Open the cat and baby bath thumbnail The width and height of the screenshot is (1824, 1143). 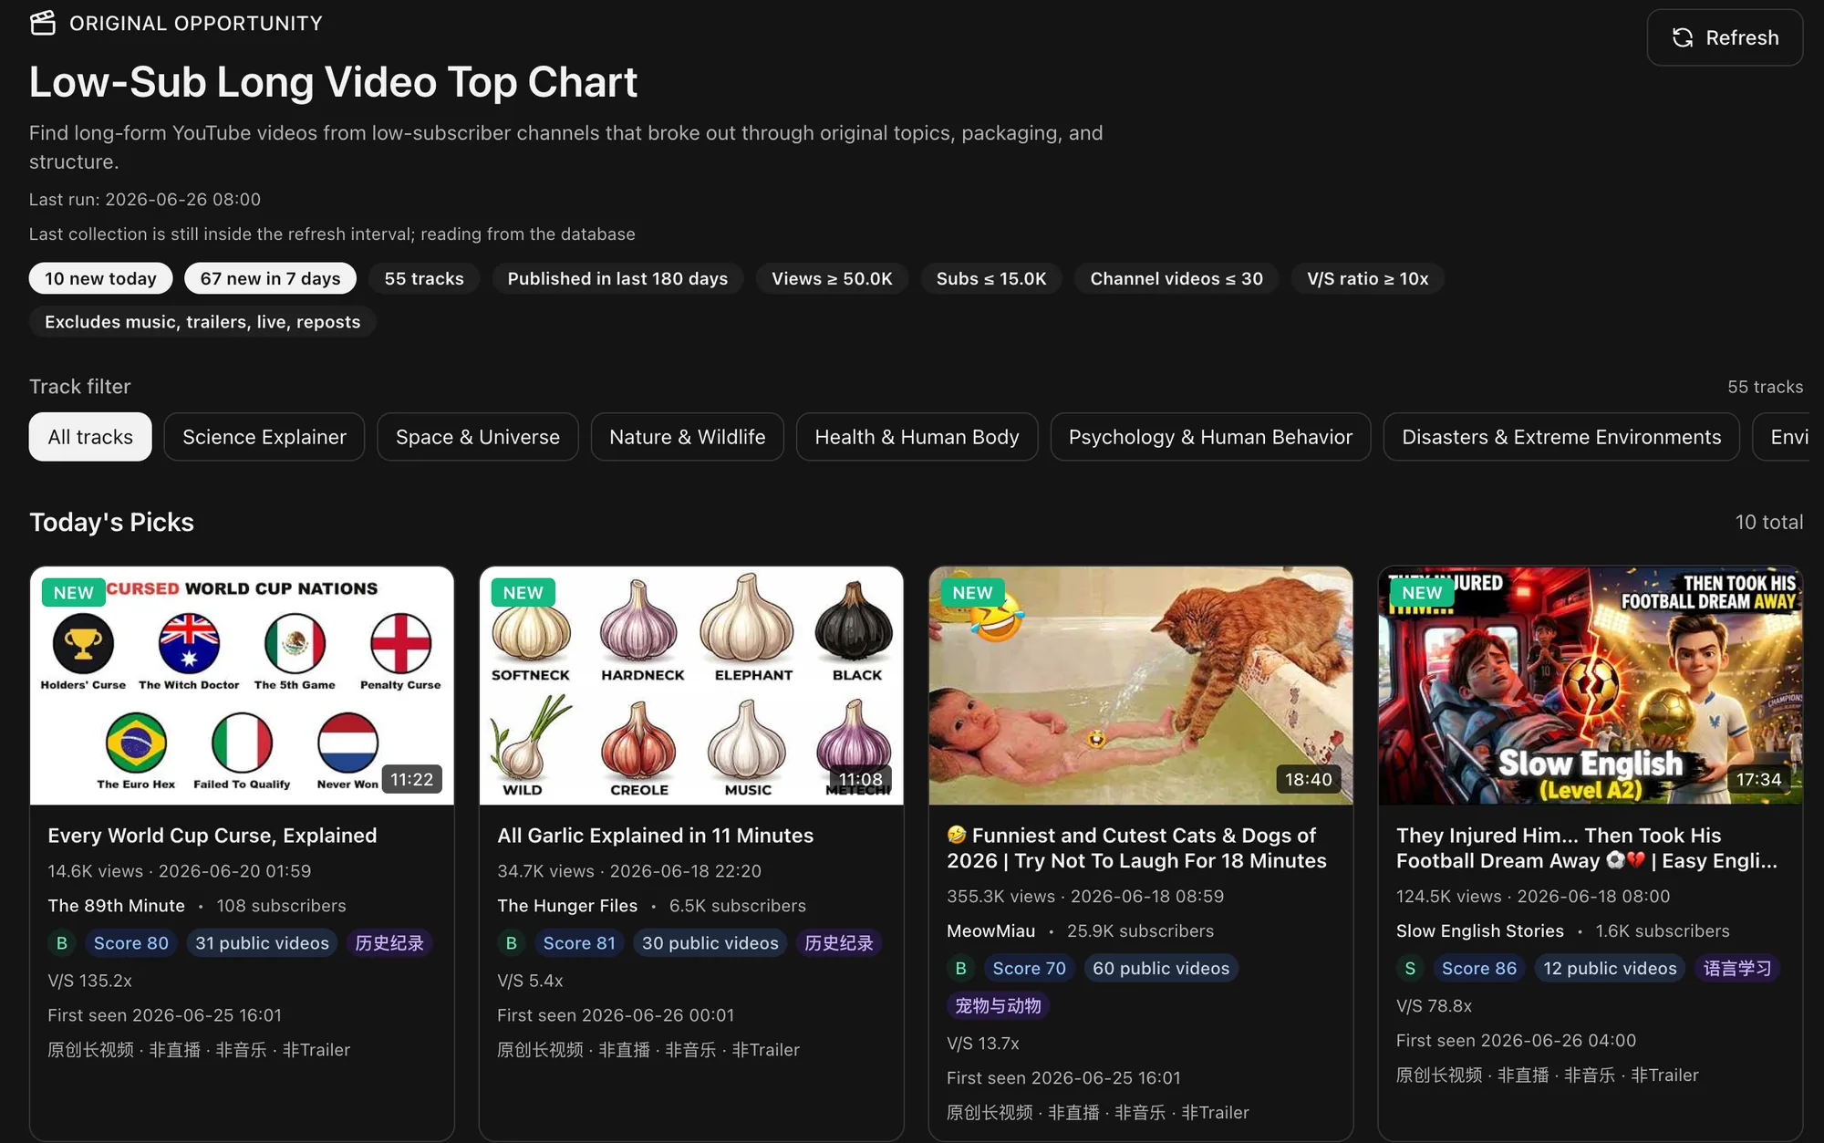pos(1141,686)
